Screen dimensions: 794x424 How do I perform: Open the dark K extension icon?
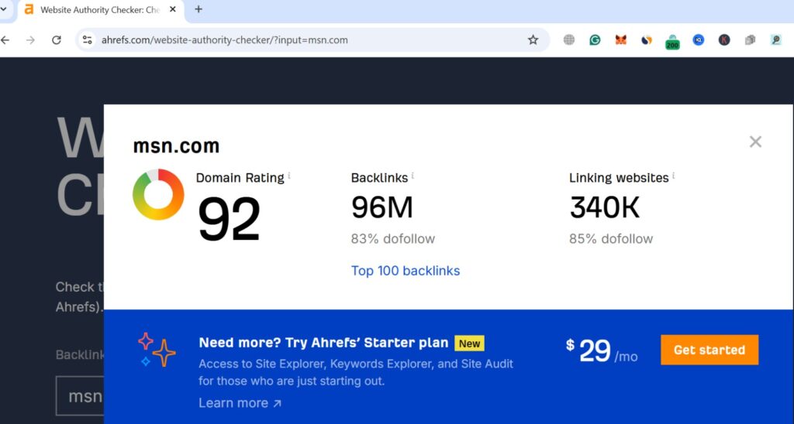pos(724,40)
